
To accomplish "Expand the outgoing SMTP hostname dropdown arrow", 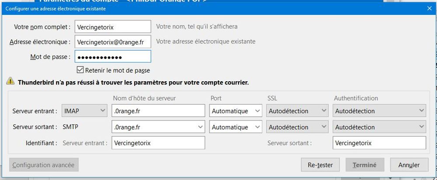I will click(200, 127).
